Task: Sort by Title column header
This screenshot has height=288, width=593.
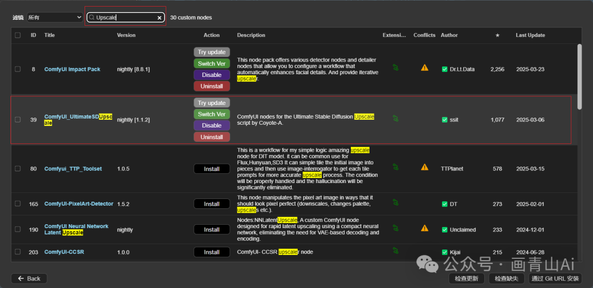Action: [x=49, y=35]
